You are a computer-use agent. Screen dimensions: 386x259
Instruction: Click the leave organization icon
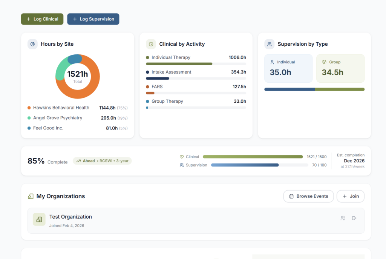(354, 218)
